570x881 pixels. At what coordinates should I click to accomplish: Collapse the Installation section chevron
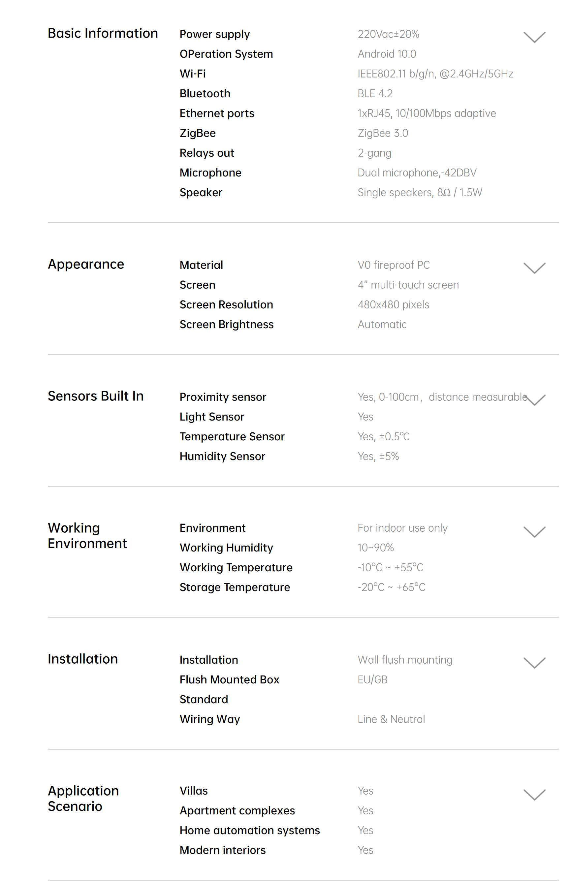click(534, 663)
